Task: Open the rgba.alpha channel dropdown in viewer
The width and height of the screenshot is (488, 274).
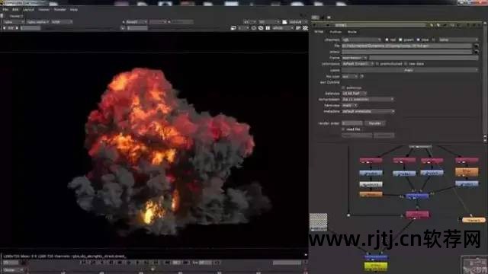Action: (37, 22)
